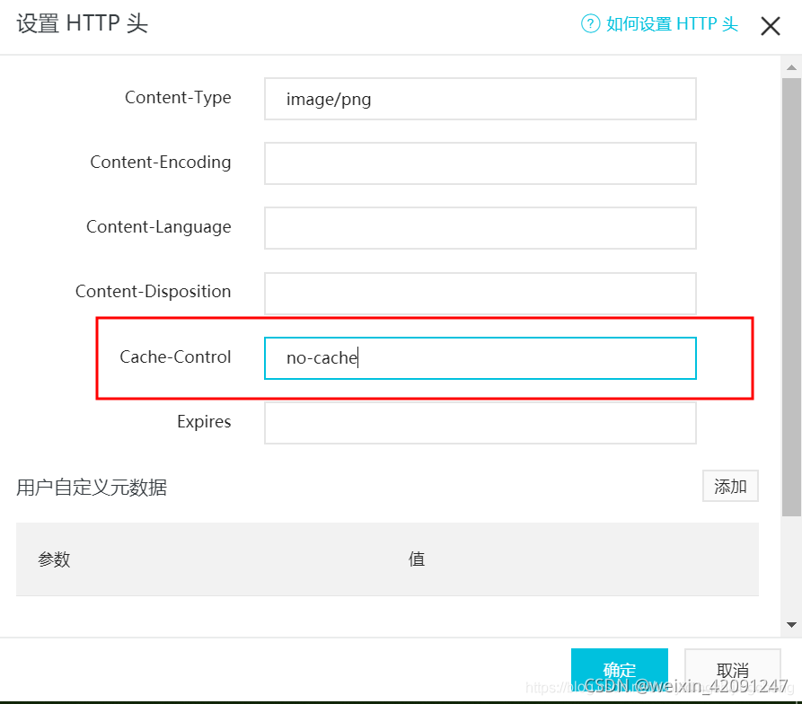Click the 用户自定义元数据 section title
Image resolution: width=802 pixels, height=704 pixels.
coord(92,488)
